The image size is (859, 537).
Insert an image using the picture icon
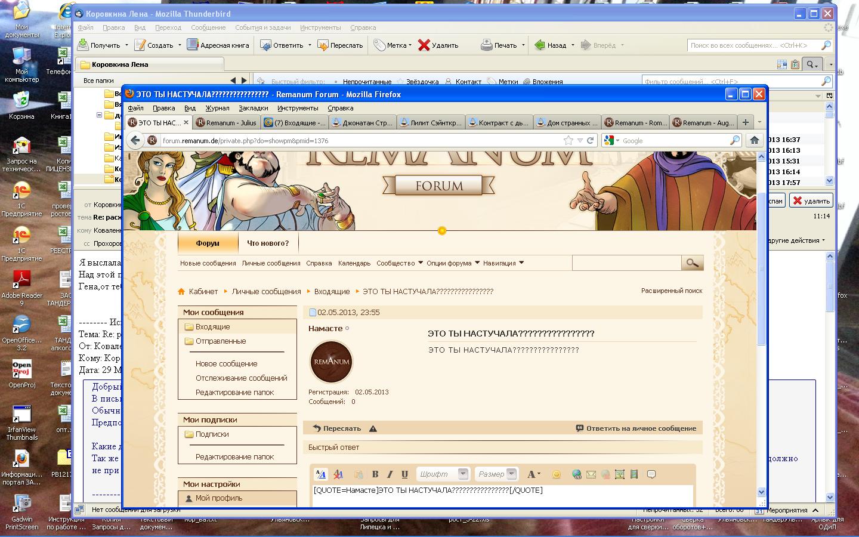point(620,474)
